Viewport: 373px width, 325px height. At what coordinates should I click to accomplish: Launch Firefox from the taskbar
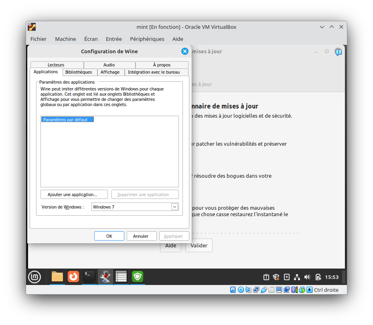pos(73,277)
